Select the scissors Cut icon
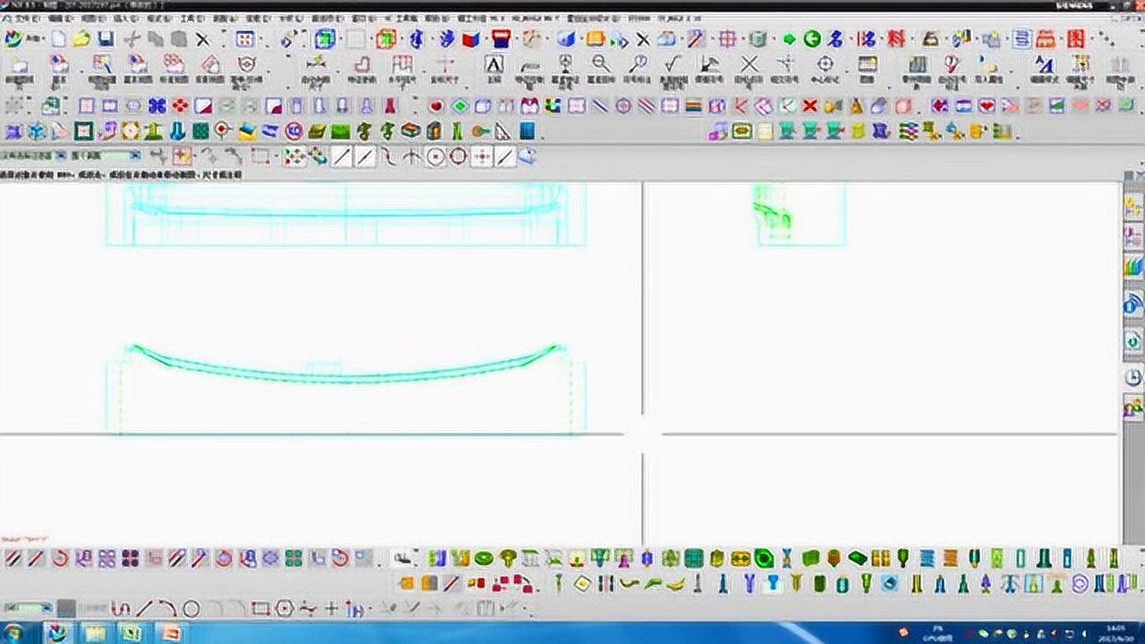Image resolution: width=1145 pixels, height=644 pixels. (131, 38)
